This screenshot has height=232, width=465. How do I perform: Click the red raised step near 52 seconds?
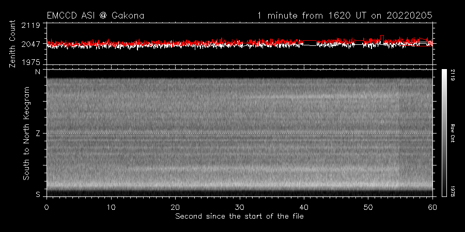point(382,36)
